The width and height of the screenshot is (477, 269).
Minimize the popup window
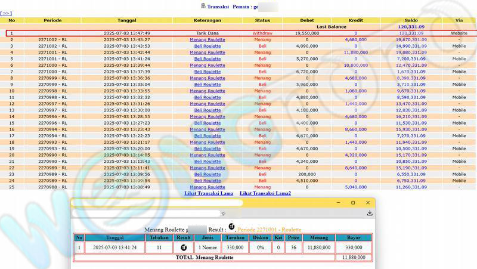[336, 203]
